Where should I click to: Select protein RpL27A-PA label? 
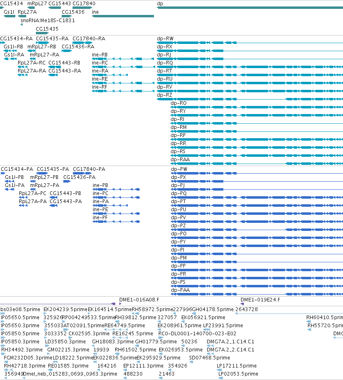pos(33,201)
